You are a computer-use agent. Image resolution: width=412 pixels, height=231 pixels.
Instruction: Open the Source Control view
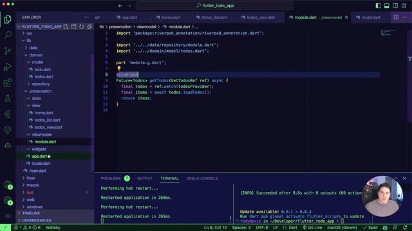click(x=7, y=51)
